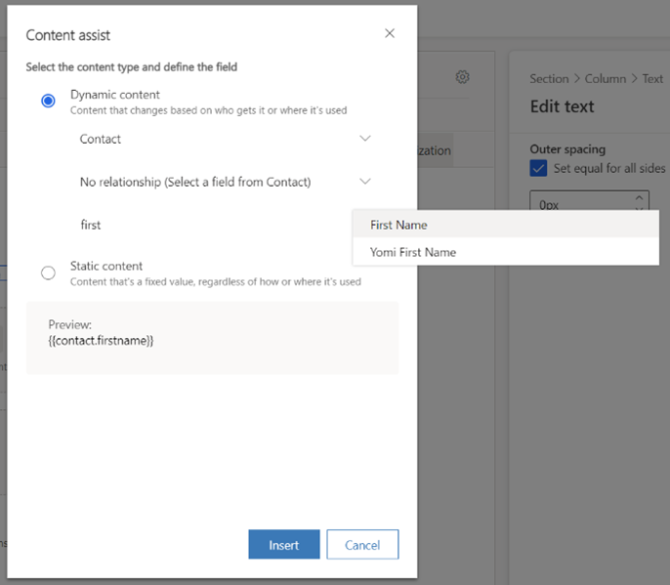Click the Edit text panel heading

click(x=562, y=106)
